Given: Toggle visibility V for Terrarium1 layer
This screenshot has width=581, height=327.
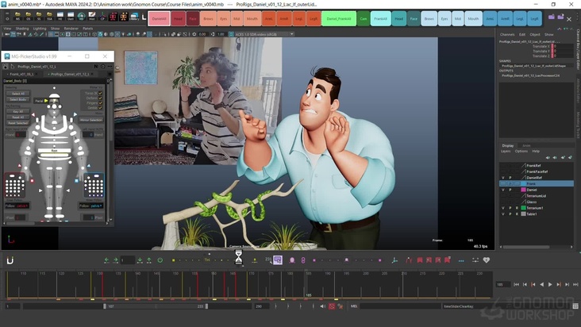Looking at the screenshot, I should click(x=503, y=208).
